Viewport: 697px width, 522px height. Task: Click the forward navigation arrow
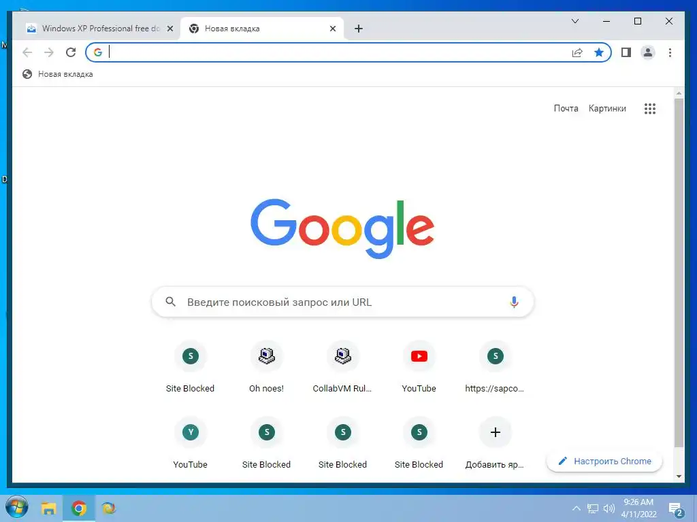point(49,52)
